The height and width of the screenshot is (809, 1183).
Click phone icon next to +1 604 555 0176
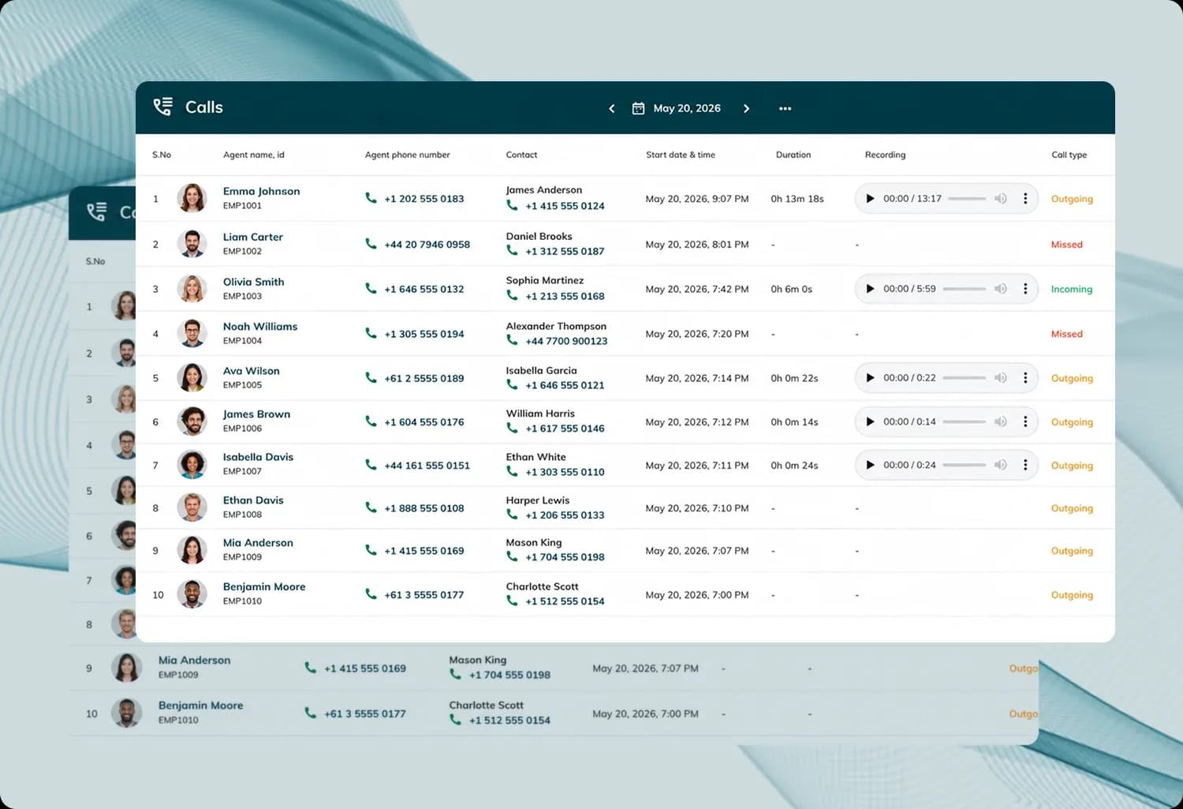pos(371,421)
